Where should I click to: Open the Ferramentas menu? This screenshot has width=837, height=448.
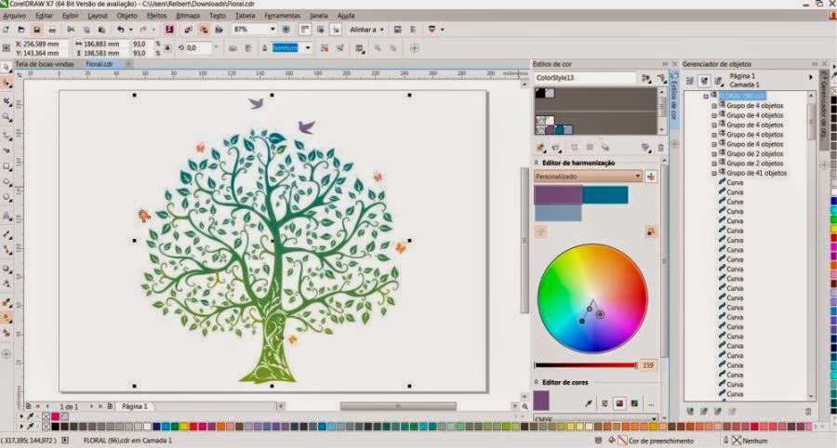(283, 16)
